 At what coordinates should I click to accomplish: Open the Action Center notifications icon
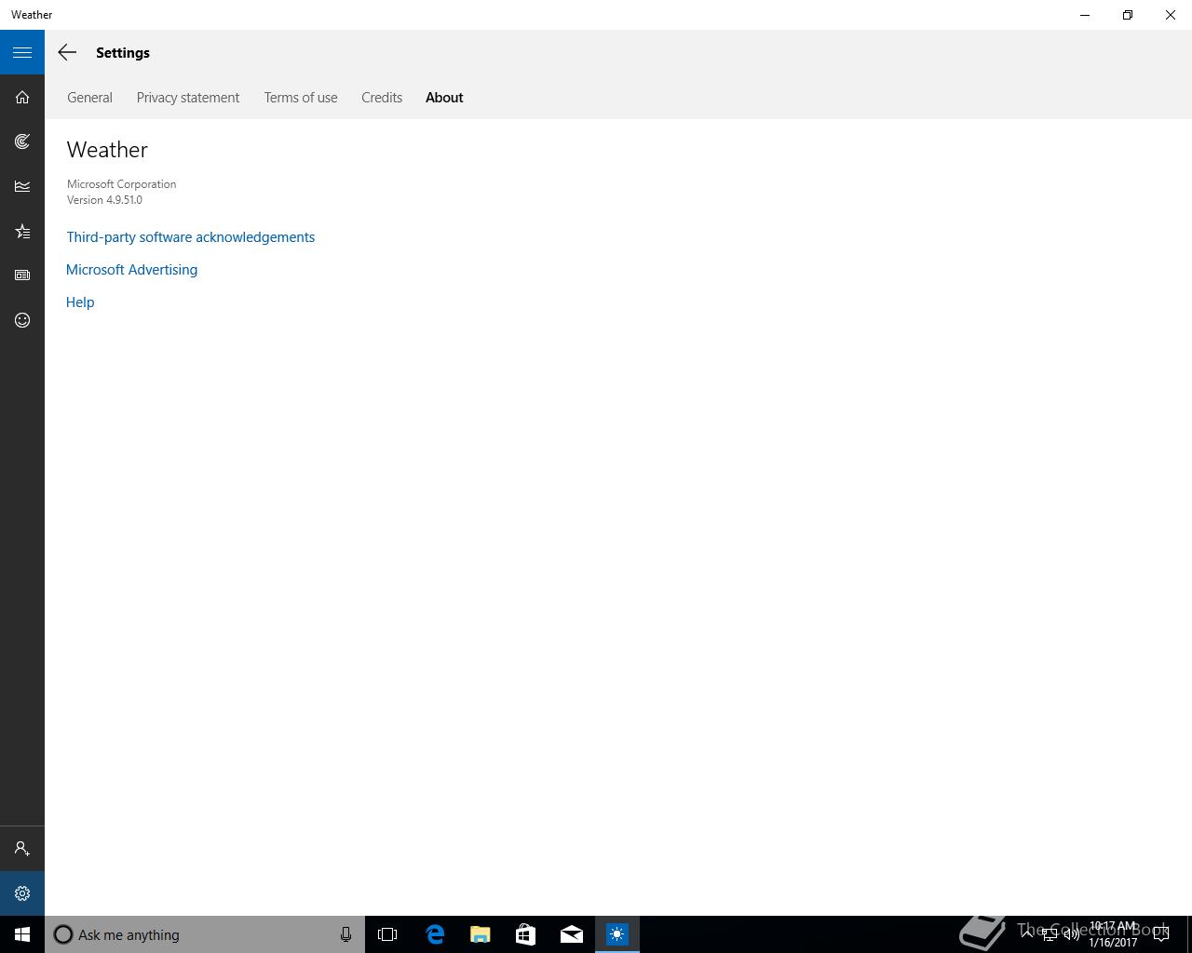coord(1161,934)
